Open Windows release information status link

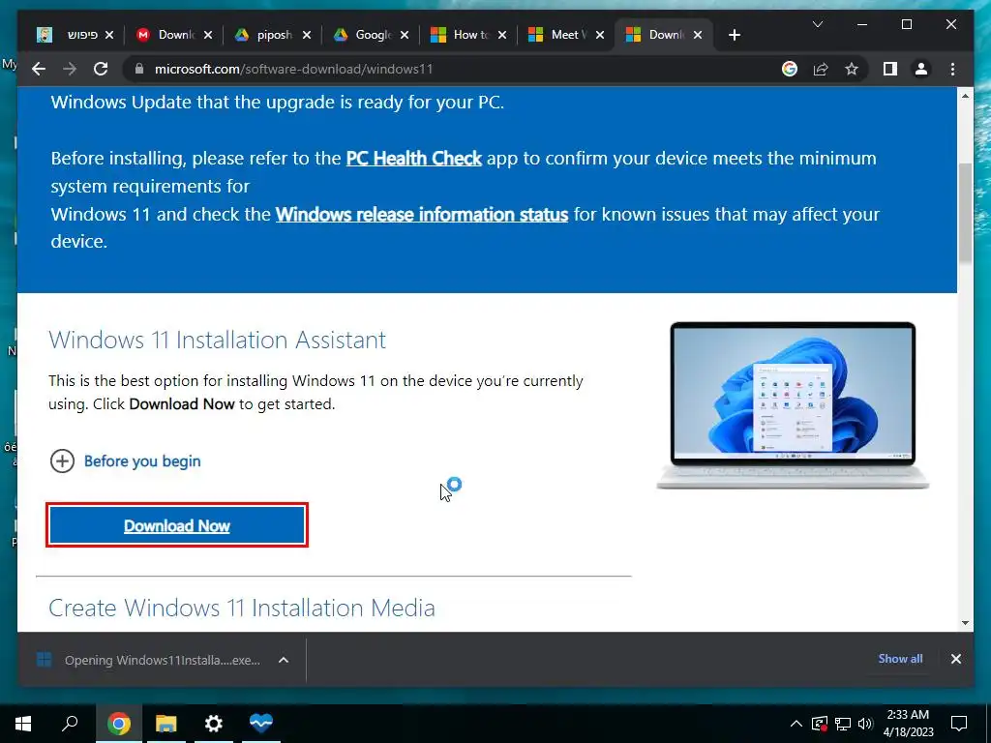[x=422, y=214]
